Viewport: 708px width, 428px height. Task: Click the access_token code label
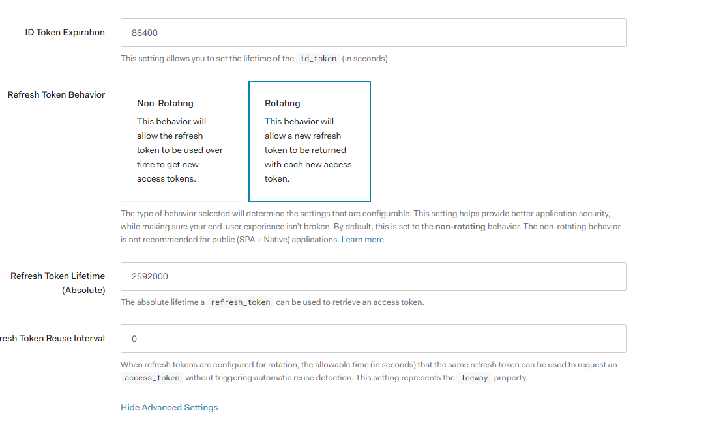[151, 377]
